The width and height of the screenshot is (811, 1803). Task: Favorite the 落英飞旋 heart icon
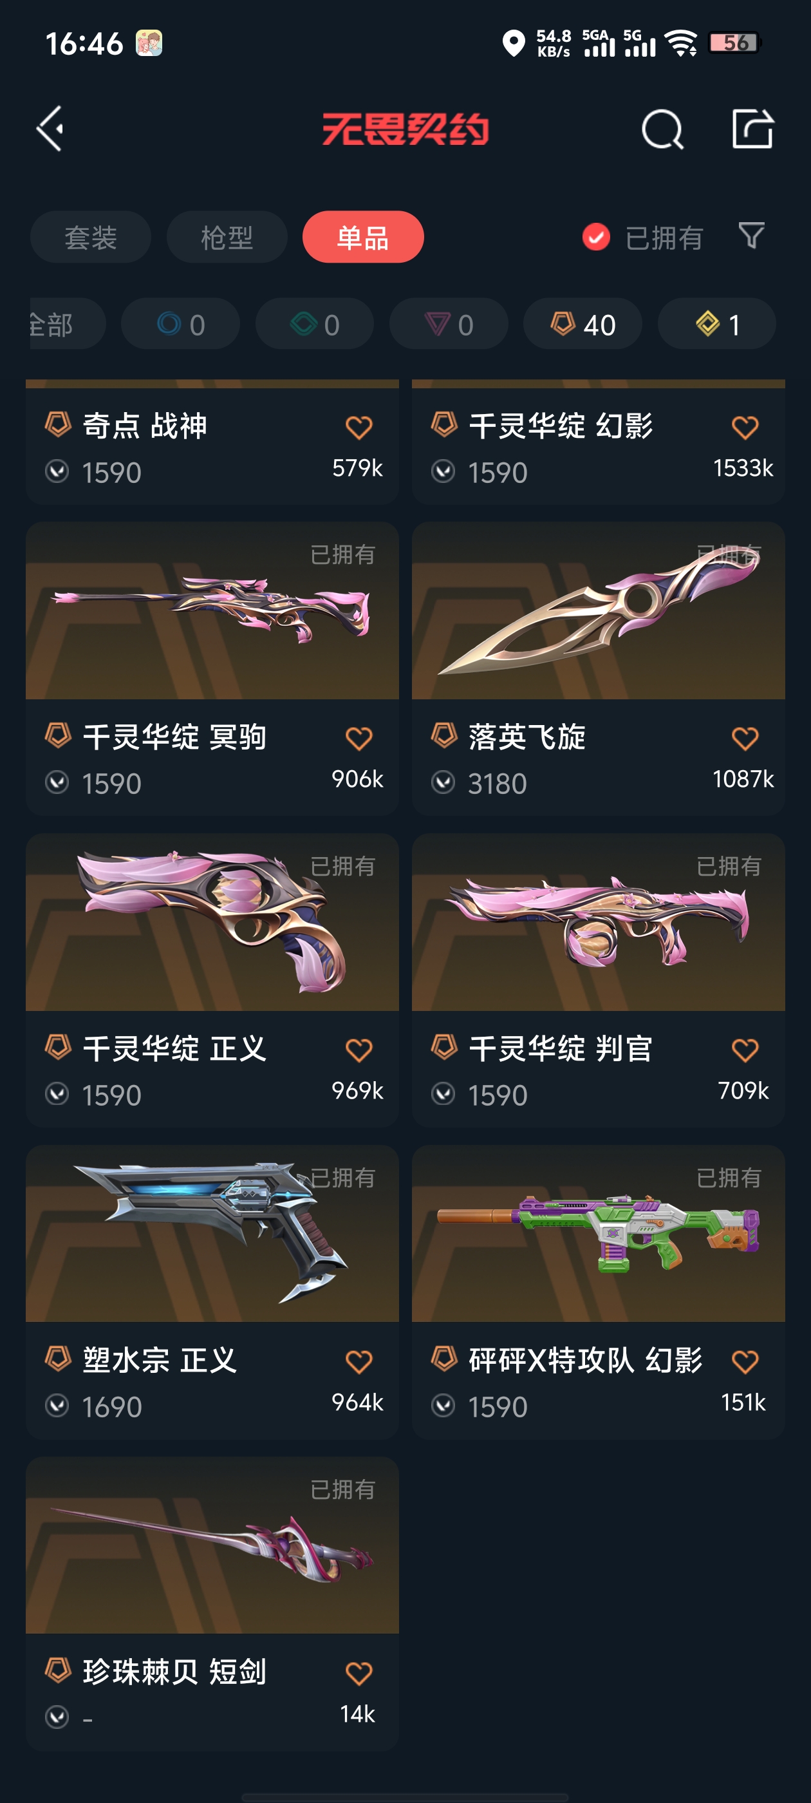(x=745, y=739)
